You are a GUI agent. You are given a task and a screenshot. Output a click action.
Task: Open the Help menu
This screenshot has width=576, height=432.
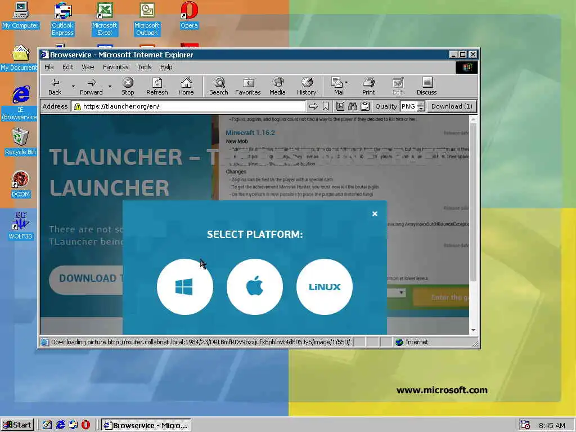[x=166, y=67]
